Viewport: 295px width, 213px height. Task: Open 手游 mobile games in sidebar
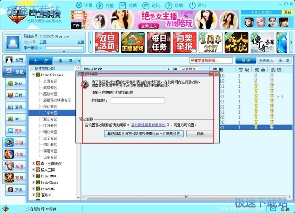tap(14, 143)
